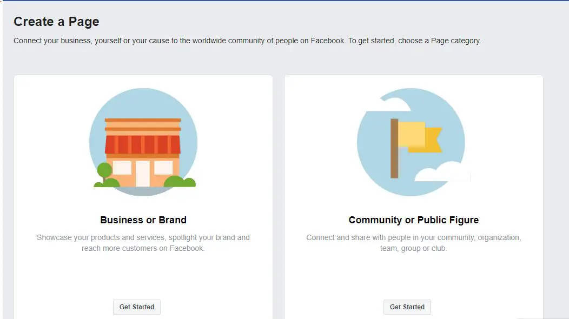Click the yellow flag in the community graphic
This screenshot has width=569, height=319.
420,137
